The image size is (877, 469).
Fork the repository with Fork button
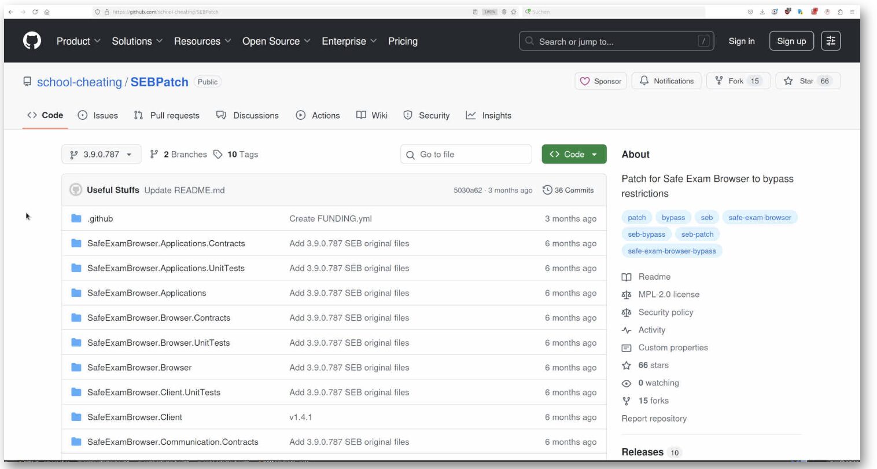click(738, 81)
